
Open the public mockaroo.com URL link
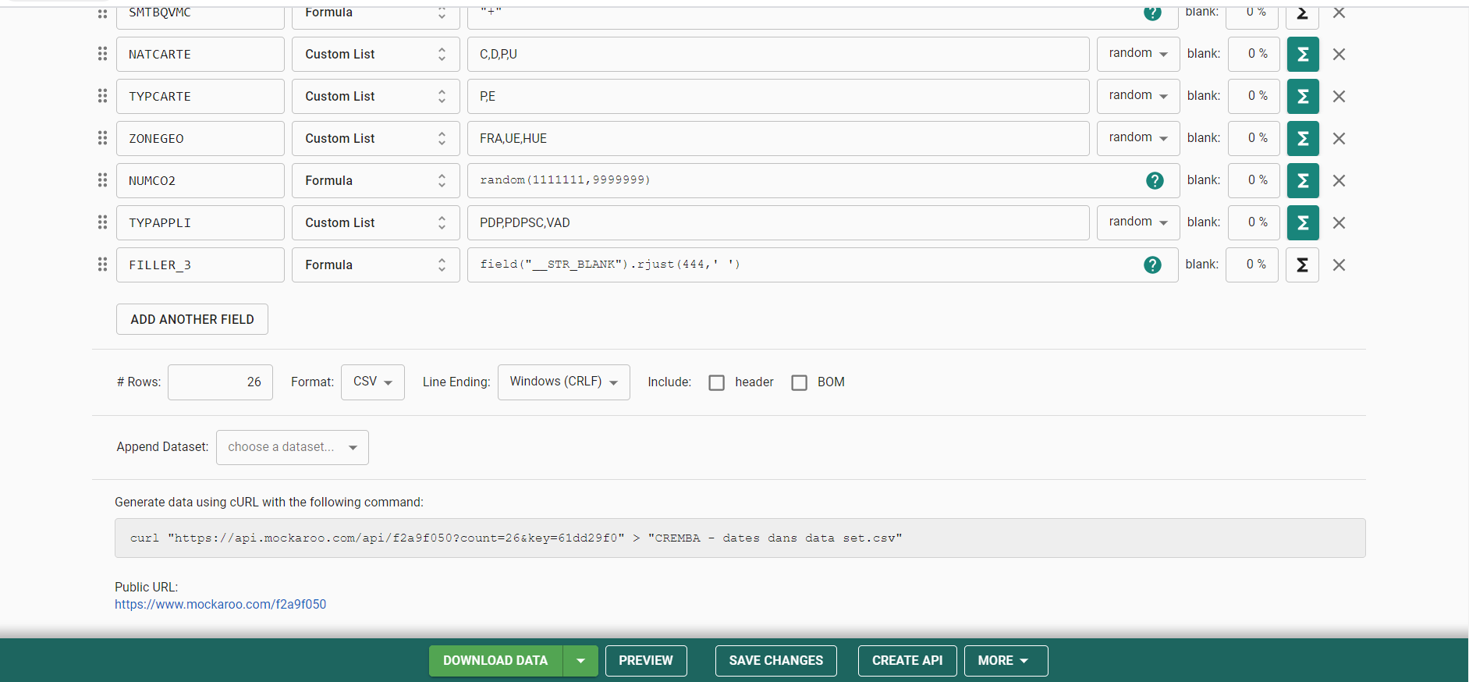click(x=220, y=605)
